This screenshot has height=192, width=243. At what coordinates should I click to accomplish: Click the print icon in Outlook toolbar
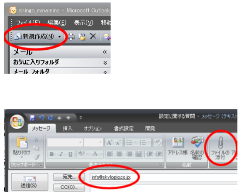[71, 36]
